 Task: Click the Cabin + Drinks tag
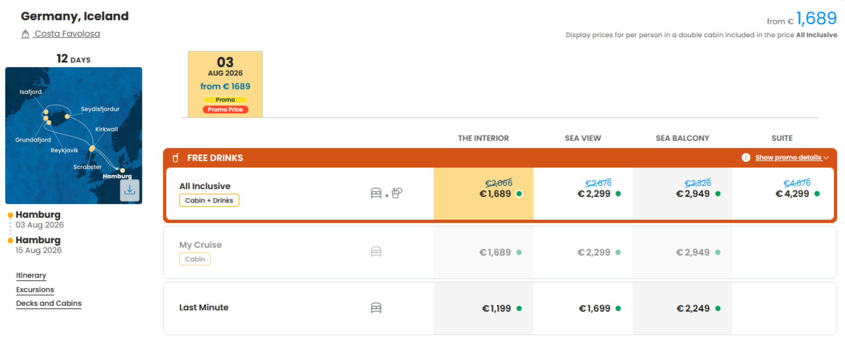[x=209, y=200]
